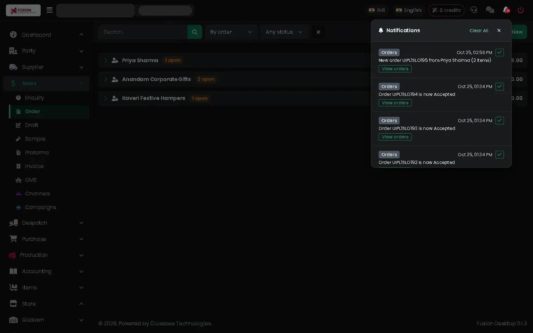Expand the Kaveri Festive Hampers row
The width and height of the screenshot is (533, 333).
[x=105, y=98]
